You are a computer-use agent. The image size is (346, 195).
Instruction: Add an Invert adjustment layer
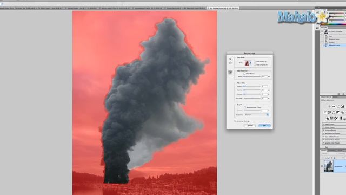328,118
